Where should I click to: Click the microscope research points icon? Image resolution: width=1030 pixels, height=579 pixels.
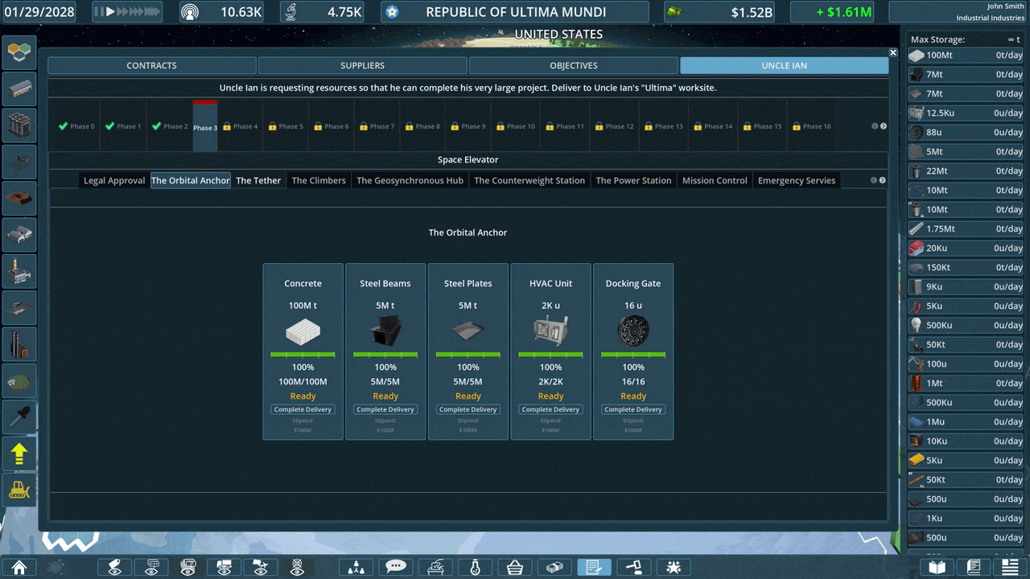[292, 12]
